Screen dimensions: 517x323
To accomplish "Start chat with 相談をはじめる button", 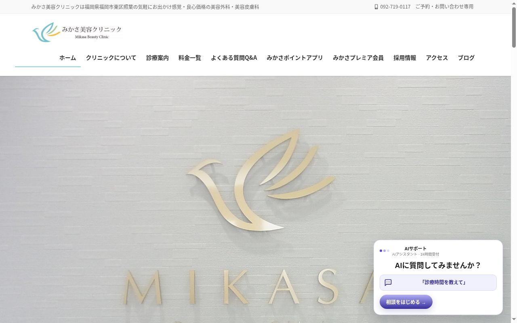I will point(406,302).
